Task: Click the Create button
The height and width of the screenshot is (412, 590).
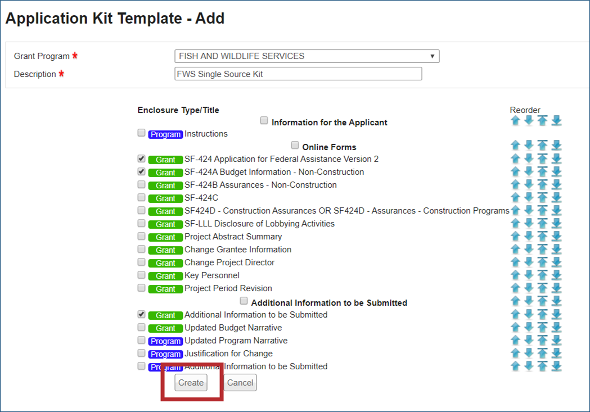Action: 191,383
